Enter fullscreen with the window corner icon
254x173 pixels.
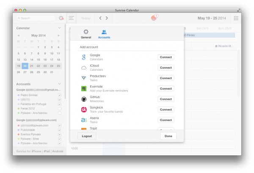[x=238, y=10]
